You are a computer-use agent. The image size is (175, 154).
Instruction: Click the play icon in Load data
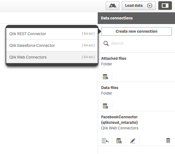point(150,6)
